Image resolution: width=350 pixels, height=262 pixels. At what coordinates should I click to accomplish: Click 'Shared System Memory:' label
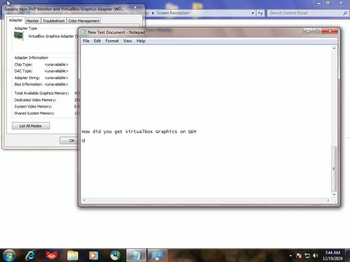(x=35, y=113)
